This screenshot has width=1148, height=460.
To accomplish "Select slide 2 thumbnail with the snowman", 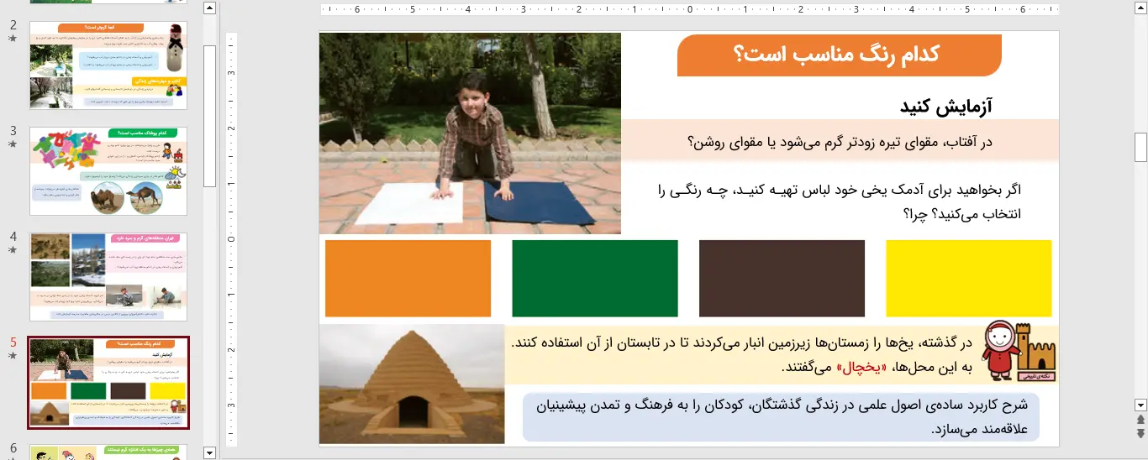I will 108,65.
